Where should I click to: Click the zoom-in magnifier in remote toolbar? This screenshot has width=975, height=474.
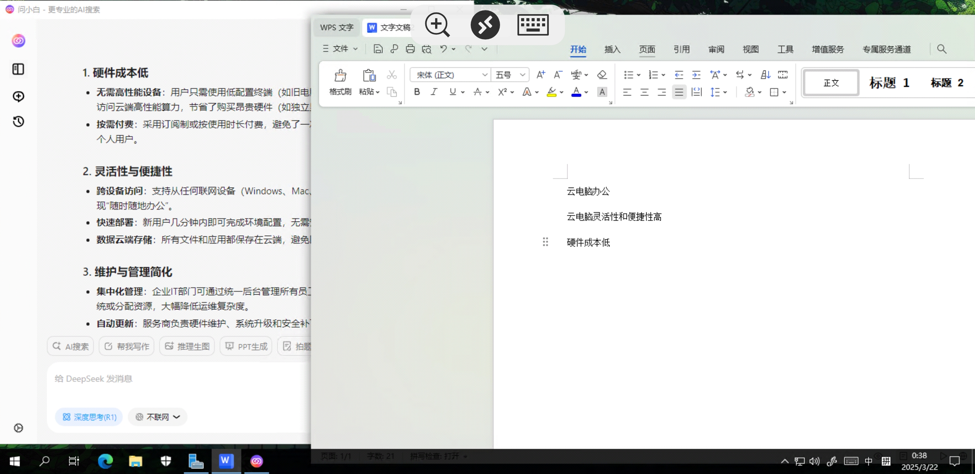pos(437,25)
